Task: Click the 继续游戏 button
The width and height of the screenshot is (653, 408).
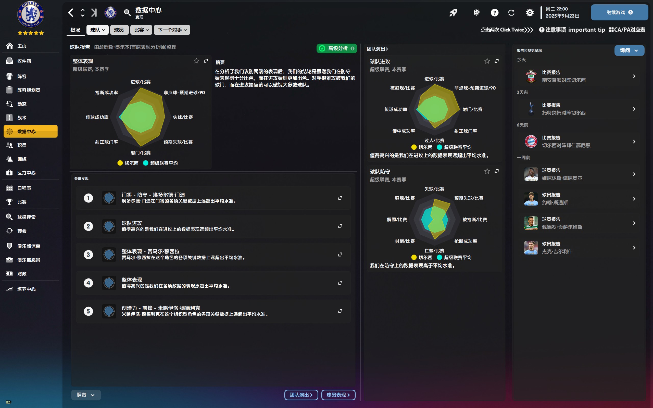Action: (x=619, y=12)
